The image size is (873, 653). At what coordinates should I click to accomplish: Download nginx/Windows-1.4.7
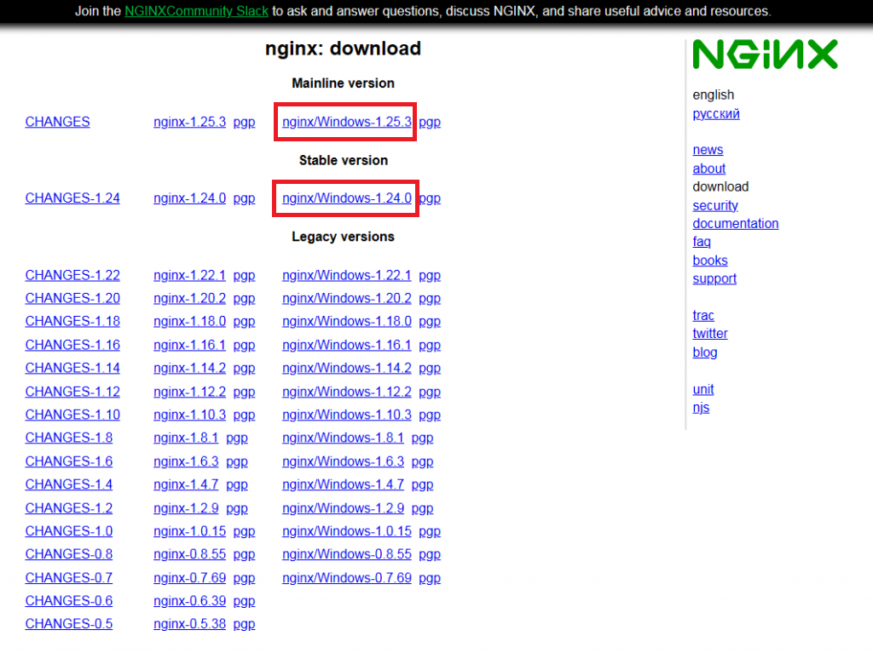[343, 484]
